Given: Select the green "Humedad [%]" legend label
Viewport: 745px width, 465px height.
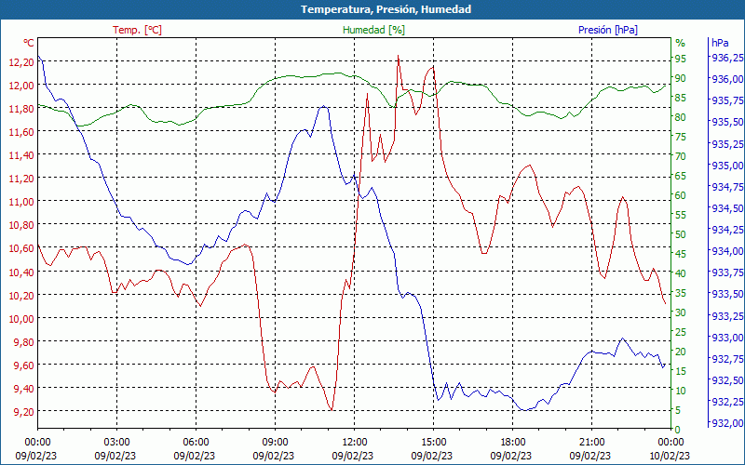Looking at the screenshot, I should [x=373, y=30].
